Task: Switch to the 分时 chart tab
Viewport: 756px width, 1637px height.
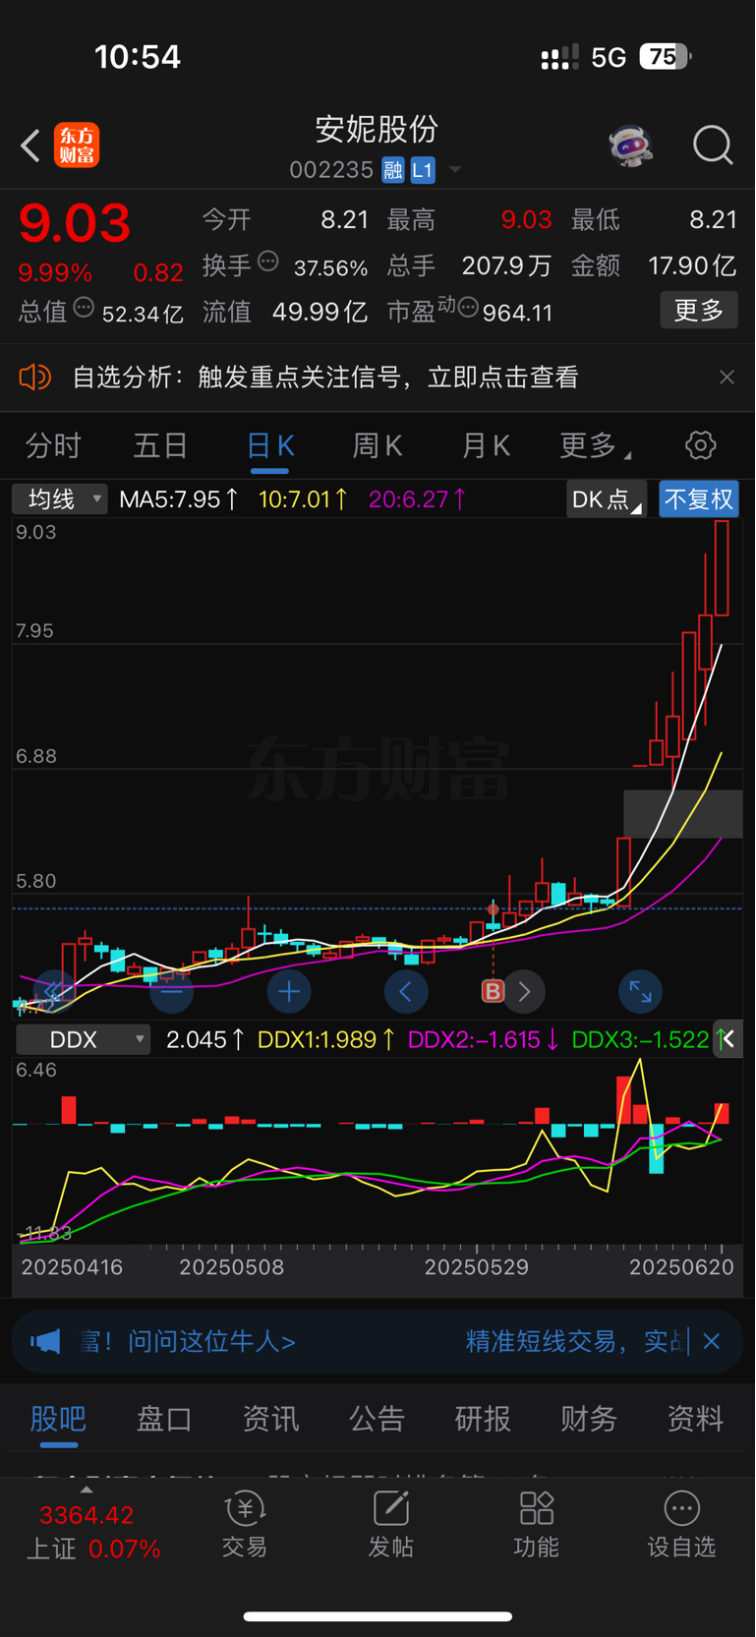Action: [x=53, y=446]
